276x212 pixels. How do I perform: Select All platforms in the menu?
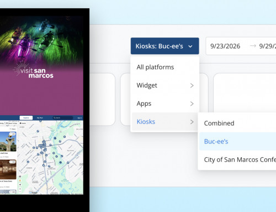164,67
